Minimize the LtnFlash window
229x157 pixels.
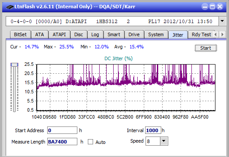tap(205, 7)
